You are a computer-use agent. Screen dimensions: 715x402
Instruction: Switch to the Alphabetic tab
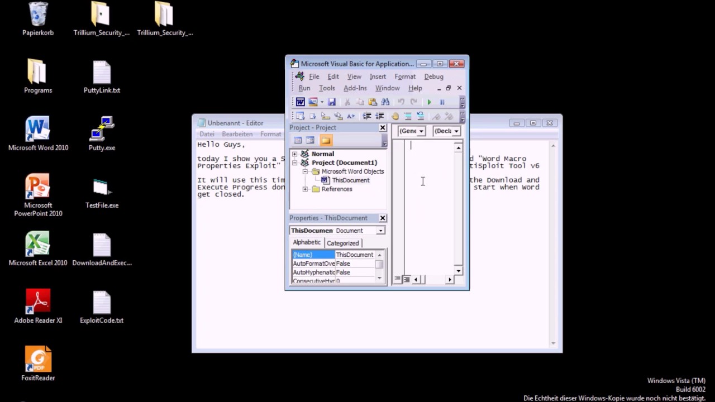[x=307, y=242]
